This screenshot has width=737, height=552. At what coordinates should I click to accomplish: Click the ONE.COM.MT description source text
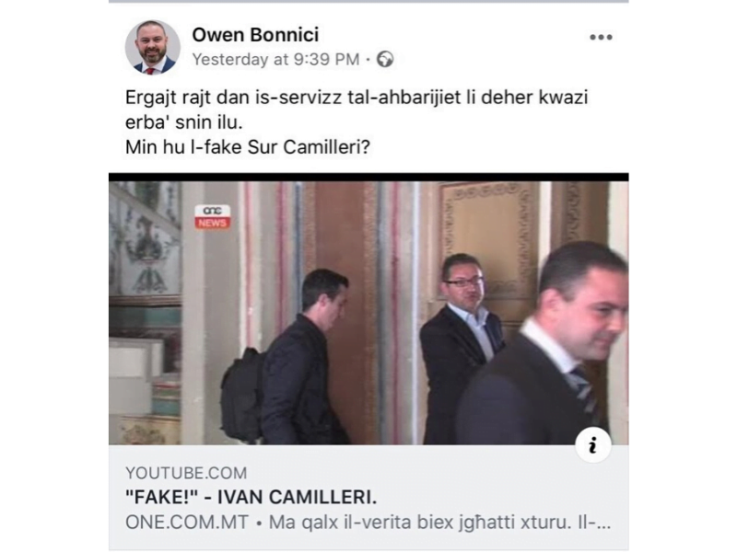pos(187,522)
